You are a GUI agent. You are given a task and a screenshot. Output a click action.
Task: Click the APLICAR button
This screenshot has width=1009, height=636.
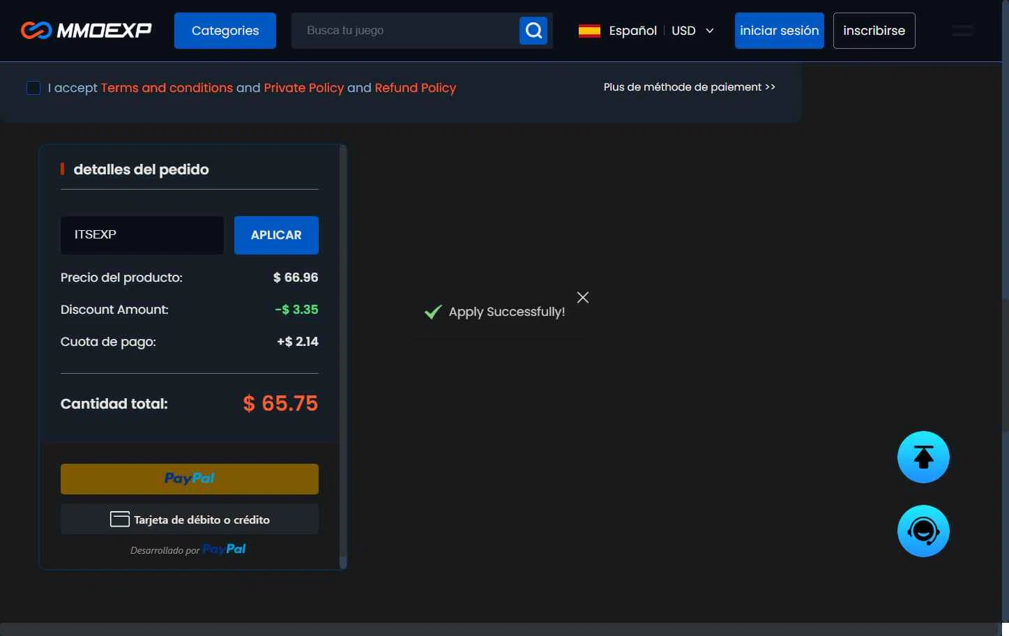pyautogui.click(x=276, y=235)
